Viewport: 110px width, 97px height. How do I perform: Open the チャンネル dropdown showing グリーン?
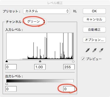click(x=36, y=21)
